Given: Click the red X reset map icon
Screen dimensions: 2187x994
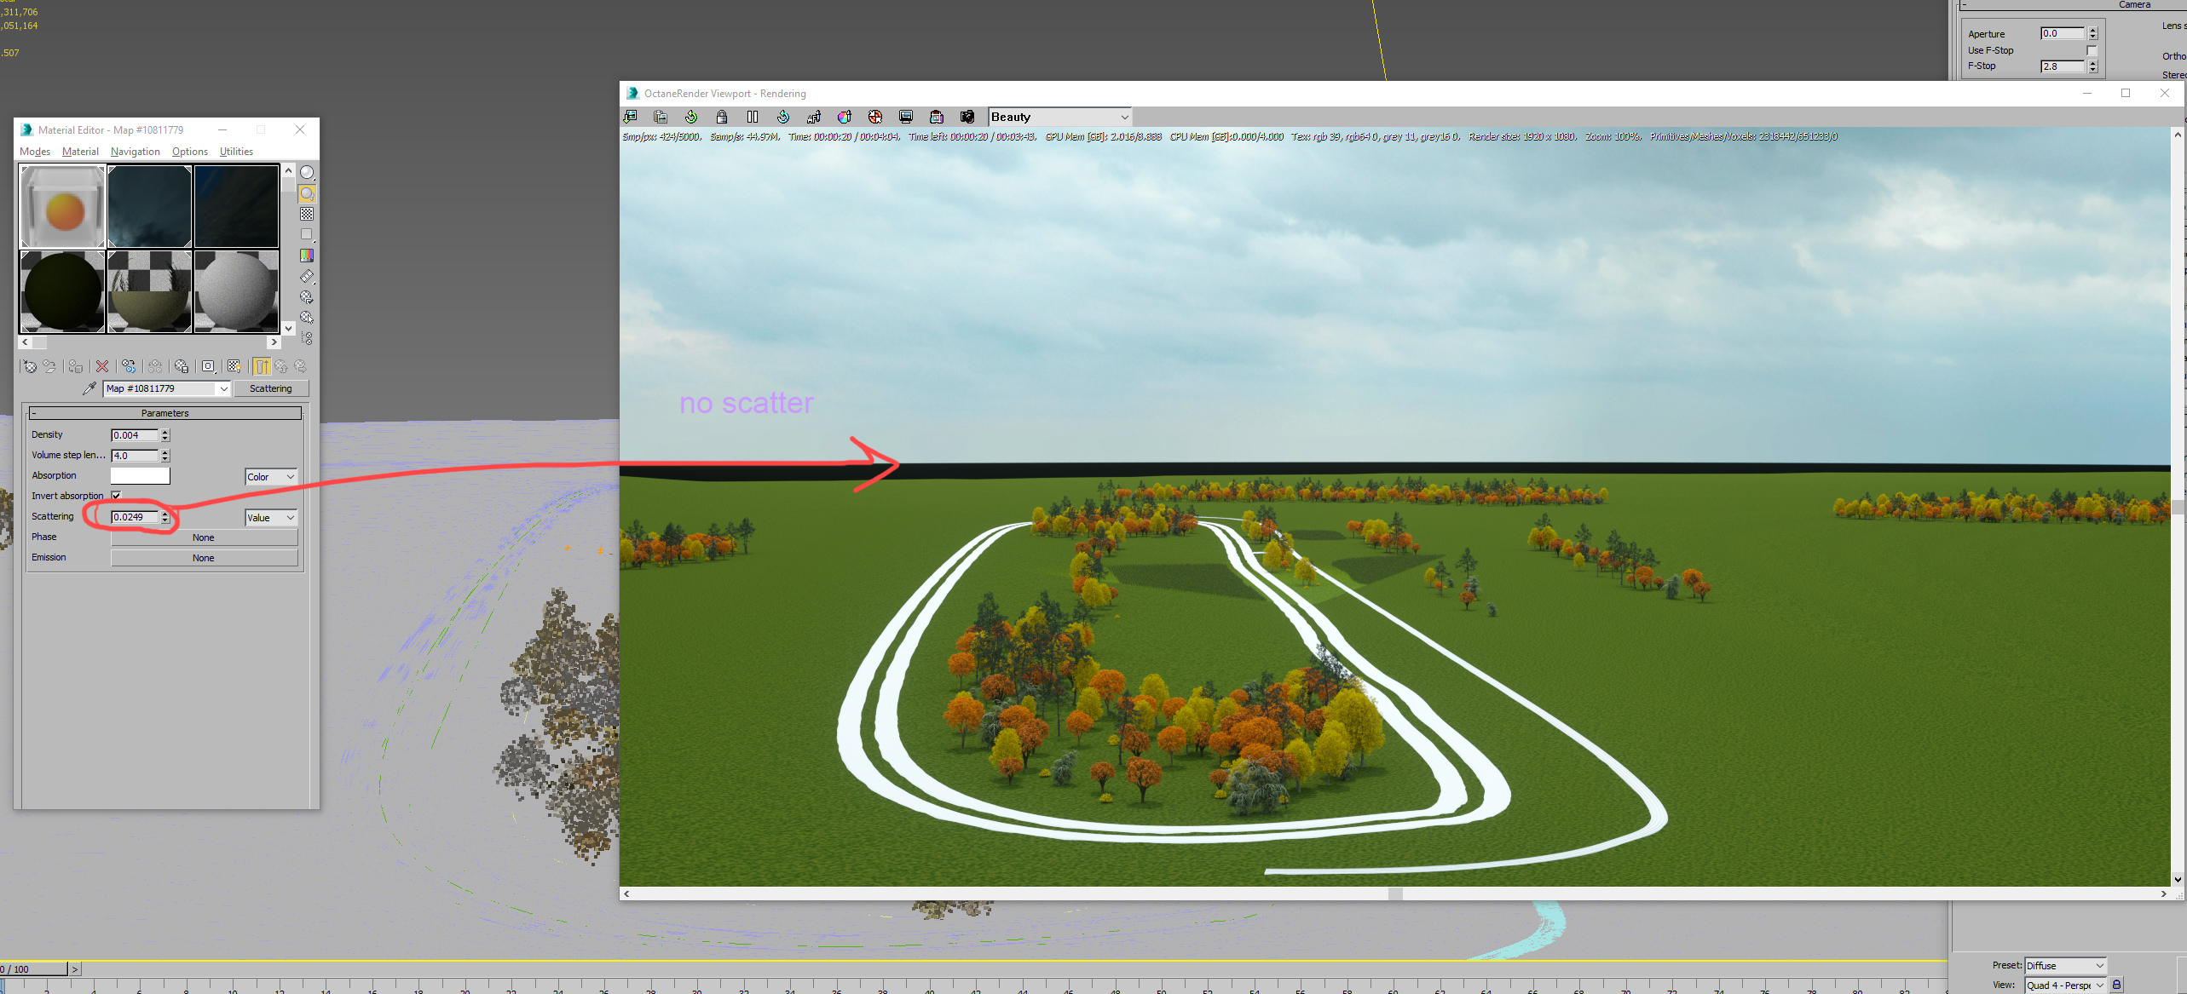Looking at the screenshot, I should [102, 366].
